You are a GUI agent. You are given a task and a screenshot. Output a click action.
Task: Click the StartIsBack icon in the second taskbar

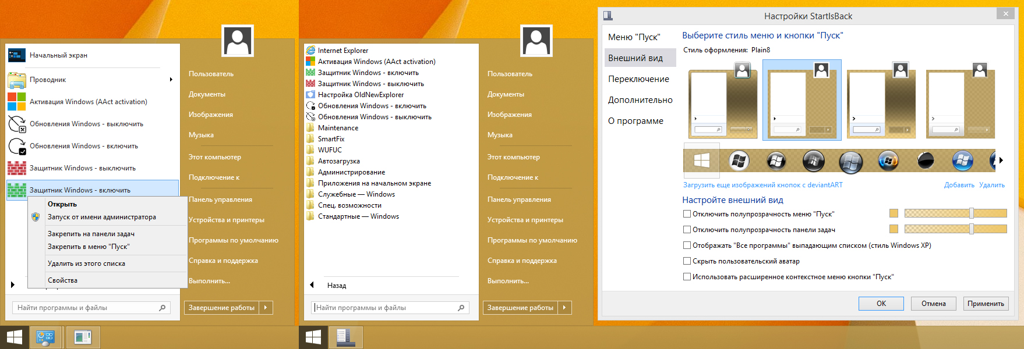[346, 337]
